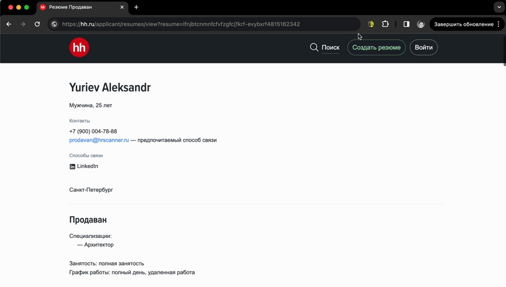Click the Поиск link in header
Viewport: 506px width, 287px height.
click(x=330, y=48)
